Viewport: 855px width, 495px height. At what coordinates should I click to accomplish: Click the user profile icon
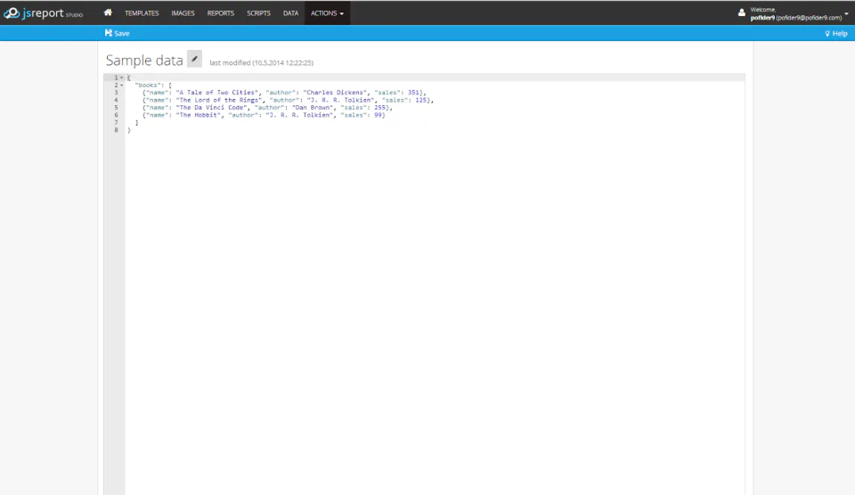pyautogui.click(x=742, y=12)
